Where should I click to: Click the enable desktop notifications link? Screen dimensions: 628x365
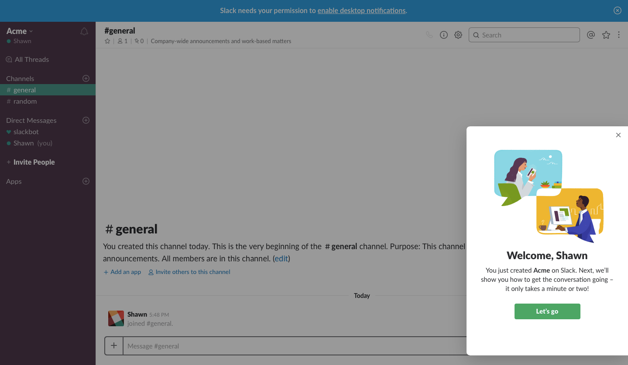pos(361,10)
